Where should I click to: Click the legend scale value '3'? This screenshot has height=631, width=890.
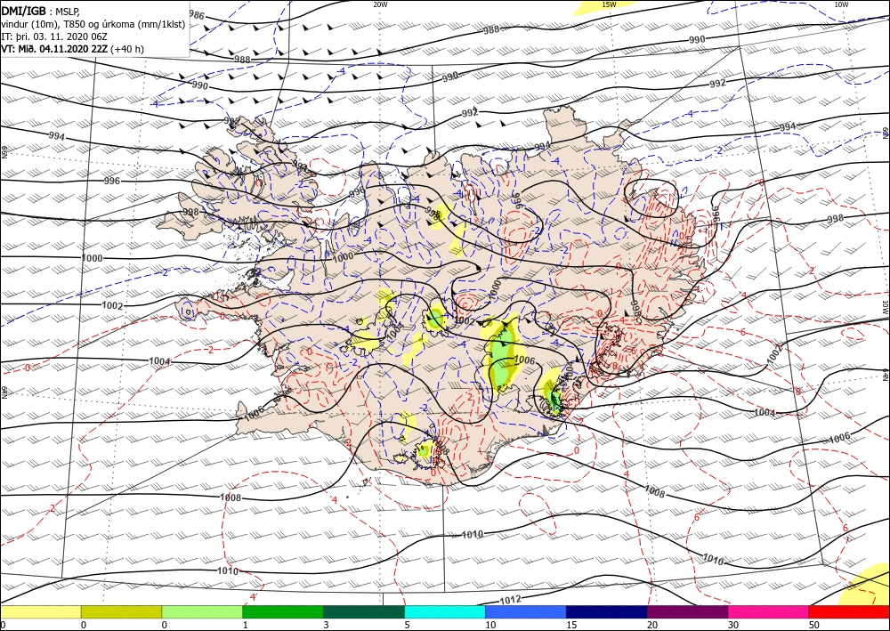click(326, 625)
